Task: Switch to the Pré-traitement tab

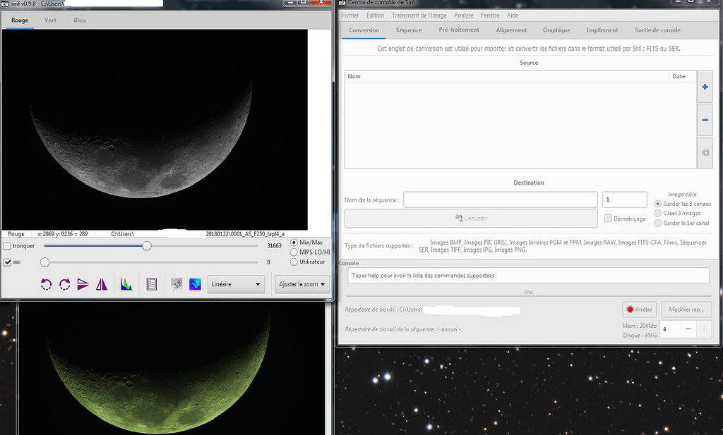Action: tap(458, 30)
